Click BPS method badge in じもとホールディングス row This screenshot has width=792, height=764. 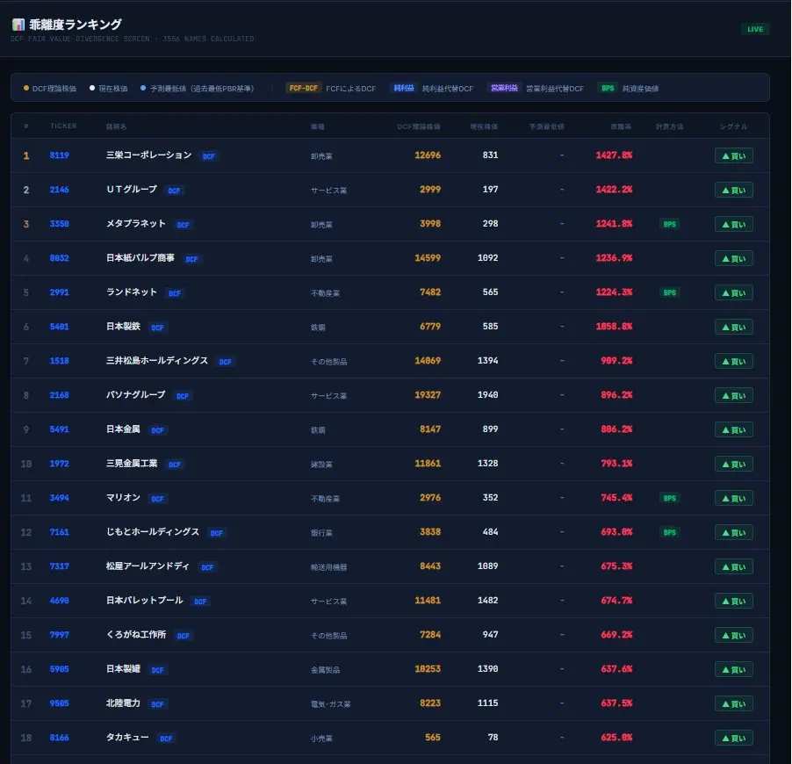click(x=670, y=532)
